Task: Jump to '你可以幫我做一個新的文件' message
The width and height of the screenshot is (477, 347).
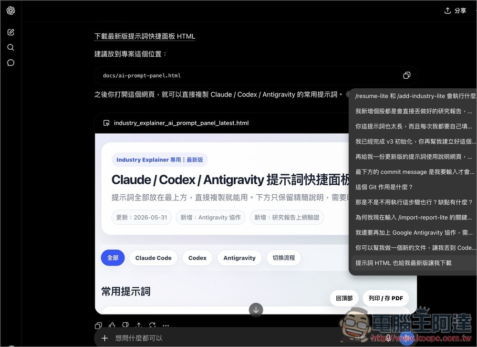Action: pyautogui.click(x=414, y=248)
